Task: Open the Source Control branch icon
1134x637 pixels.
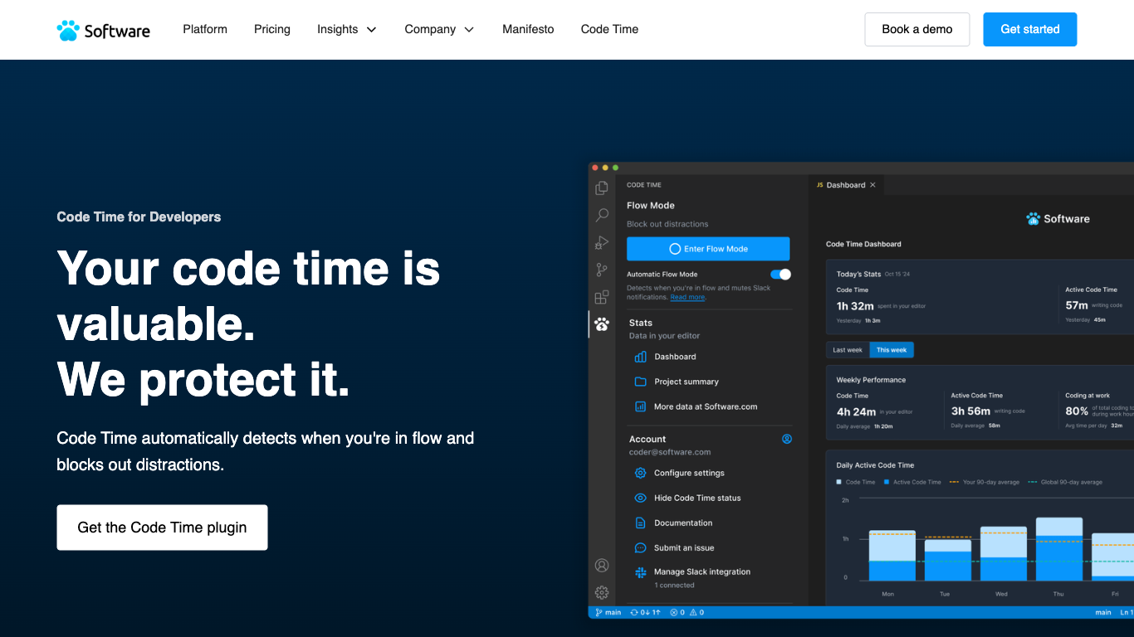Action: click(x=602, y=270)
